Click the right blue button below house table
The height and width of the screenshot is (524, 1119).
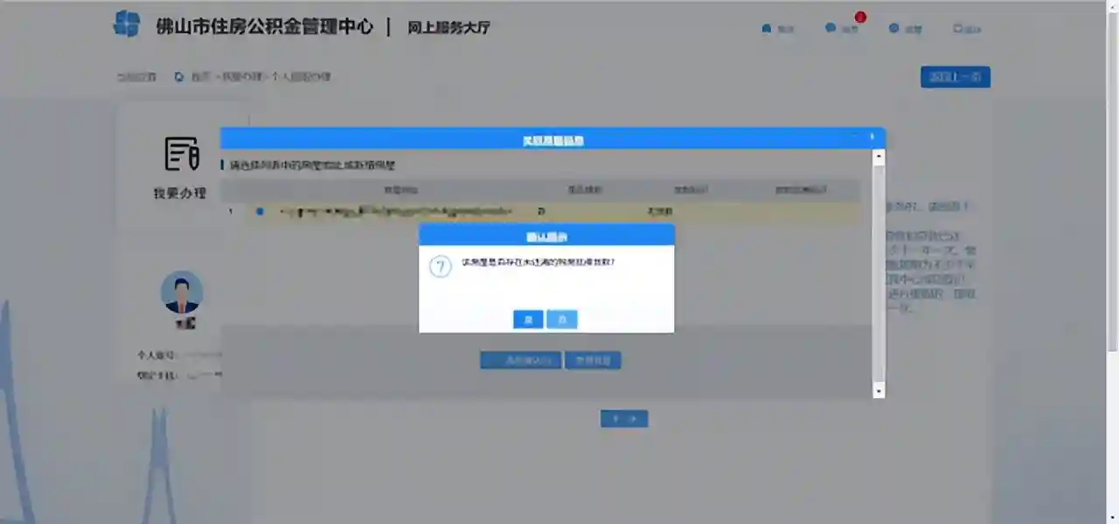(x=593, y=360)
